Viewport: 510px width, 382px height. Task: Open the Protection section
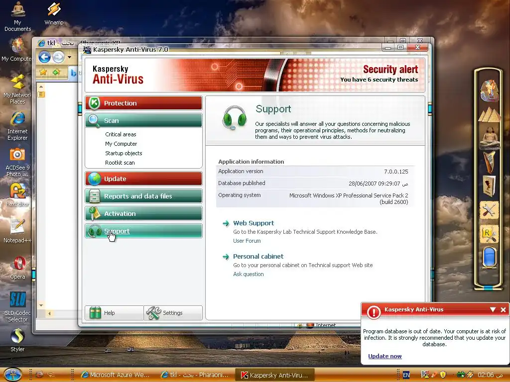(x=143, y=103)
